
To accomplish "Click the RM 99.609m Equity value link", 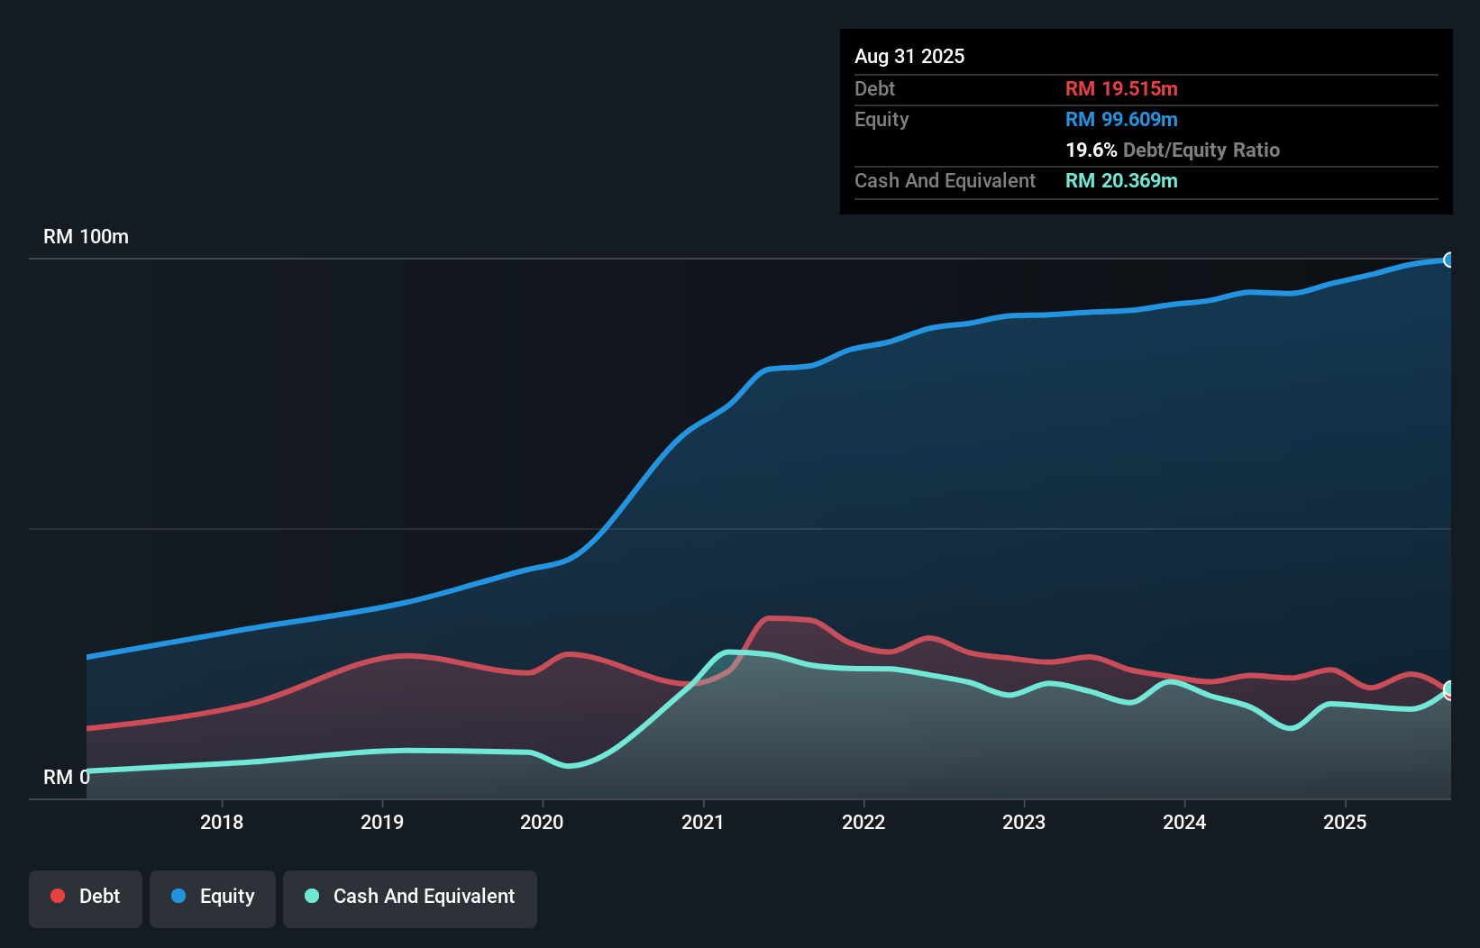I will click(x=1121, y=119).
